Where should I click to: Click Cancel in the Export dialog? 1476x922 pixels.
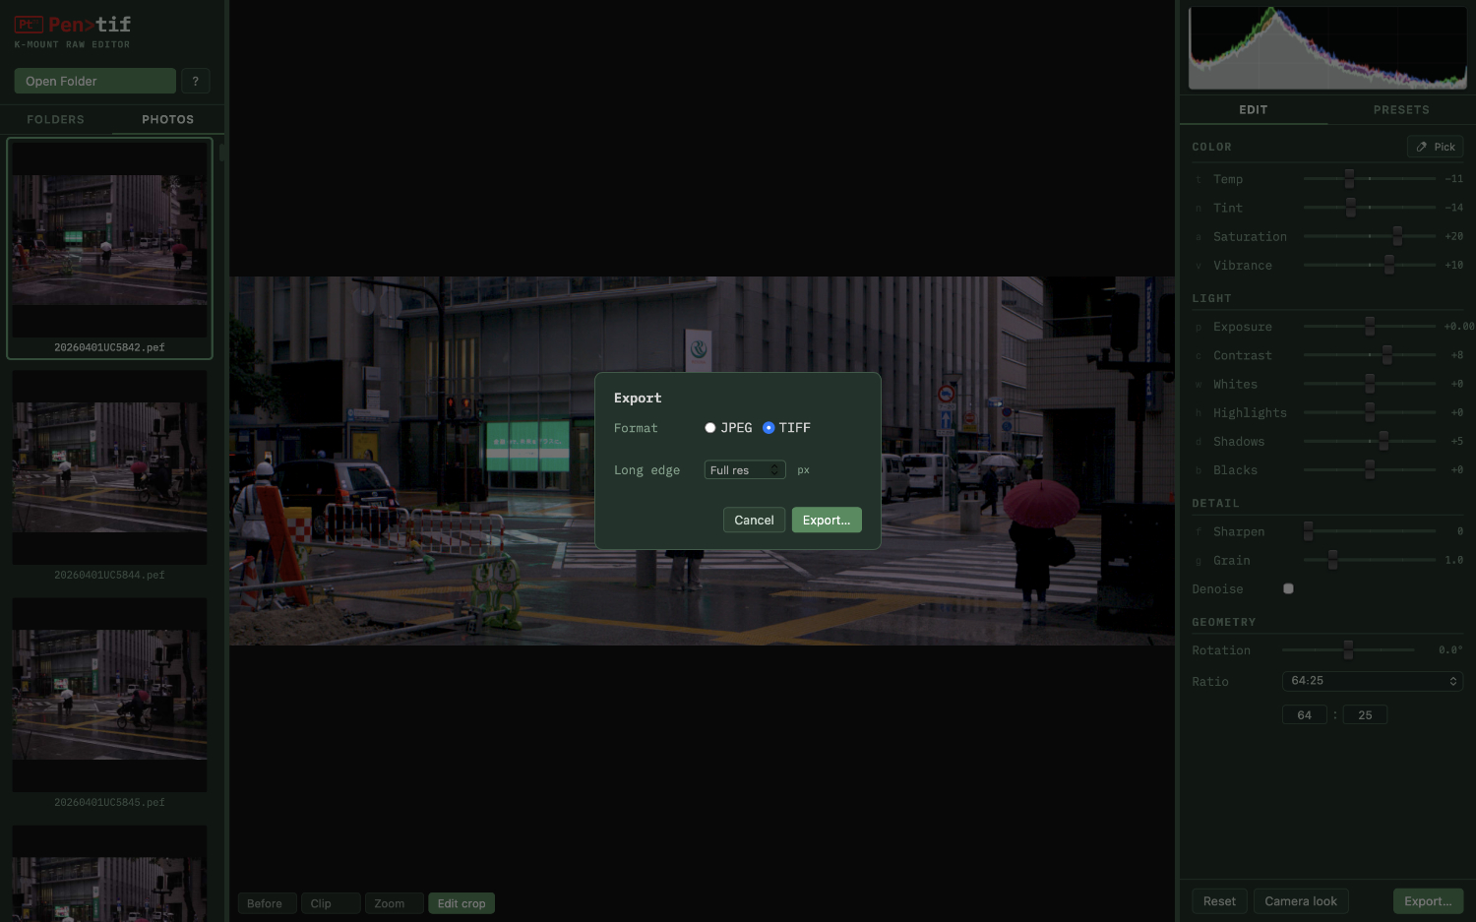point(754,520)
